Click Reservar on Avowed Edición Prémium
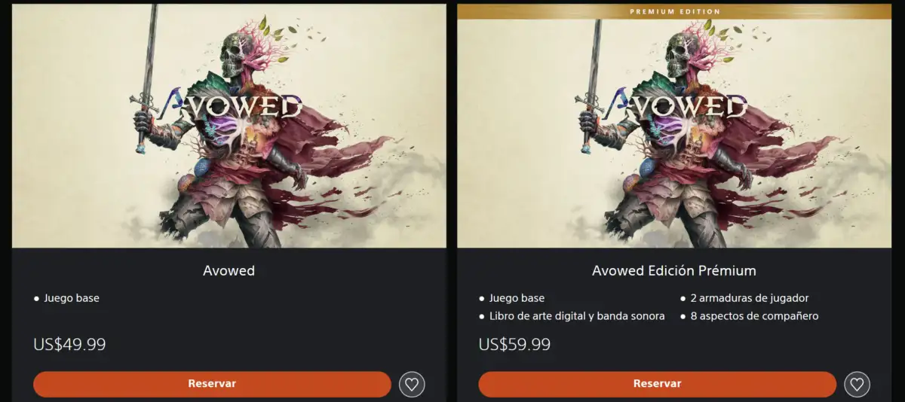 click(657, 384)
